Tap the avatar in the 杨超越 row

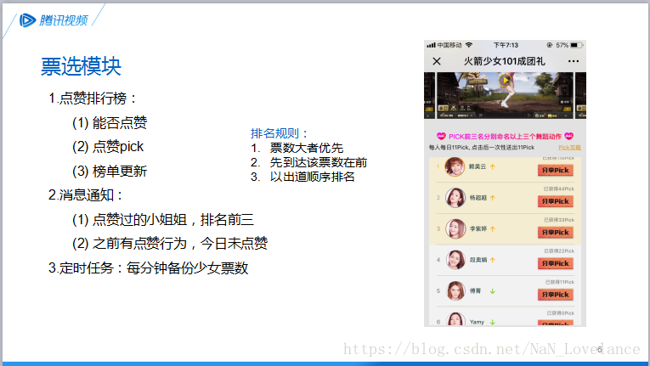pos(455,198)
